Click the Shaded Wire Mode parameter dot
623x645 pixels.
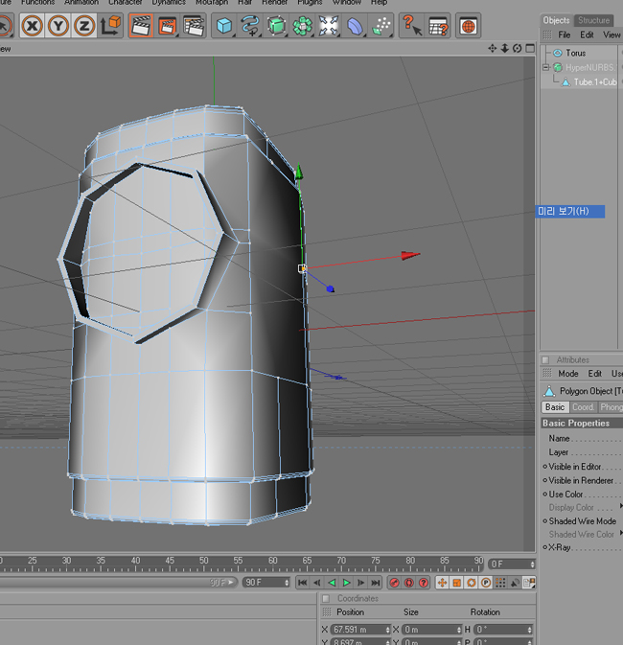coord(544,521)
